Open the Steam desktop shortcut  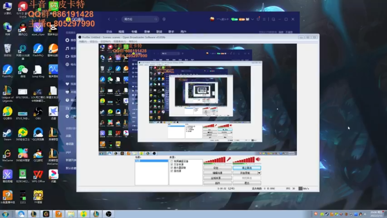(x=7, y=135)
